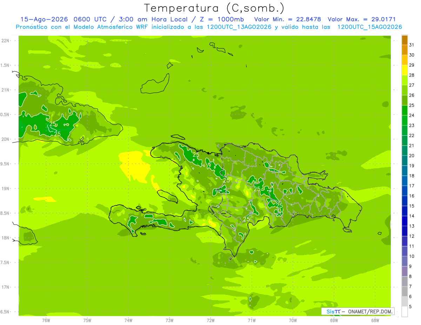
Task: Click the 'Valor Max. = 29.0171' value
Action: [x=362, y=20]
